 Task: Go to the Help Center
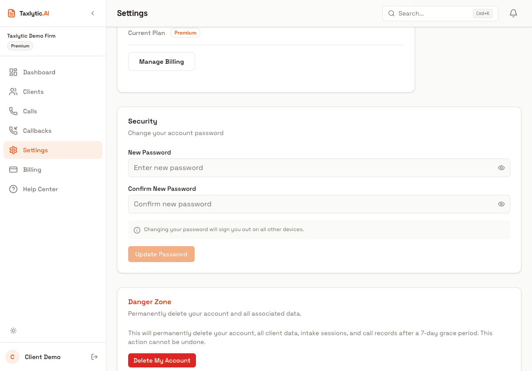pyautogui.click(x=14, y=189)
